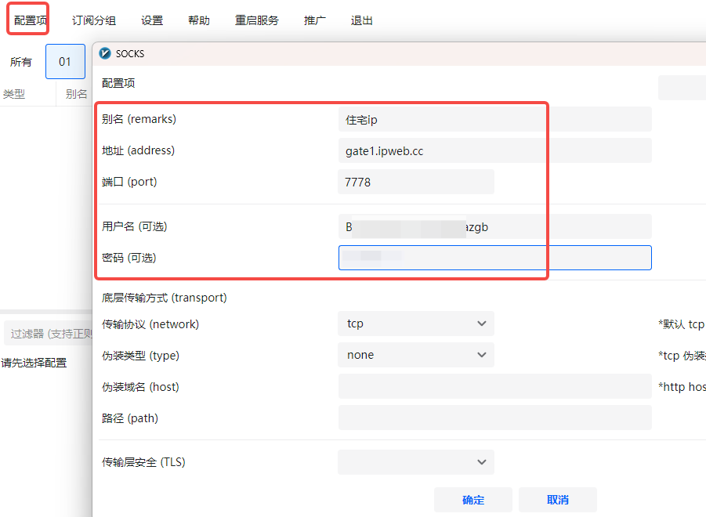Screen dimensions: 706x517
Task: Click the SOCKS dialog app icon
Action: (x=104, y=53)
